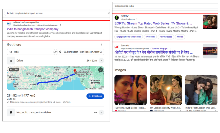Click the red destination marker on map
The height and width of the screenshot is (133, 220).
[x=75, y=71]
